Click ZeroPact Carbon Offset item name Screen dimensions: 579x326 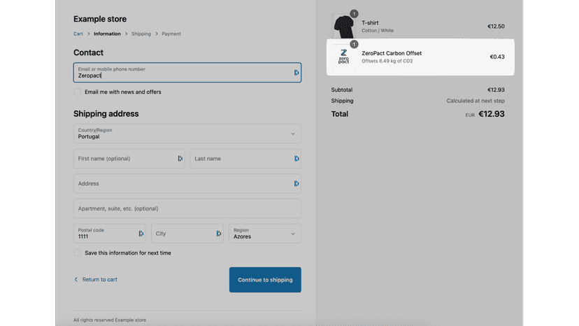tap(392, 53)
